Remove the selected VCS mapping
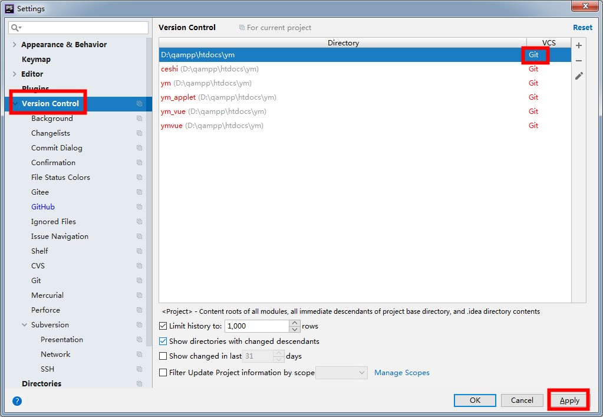This screenshot has width=603, height=417. click(x=579, y=61)
